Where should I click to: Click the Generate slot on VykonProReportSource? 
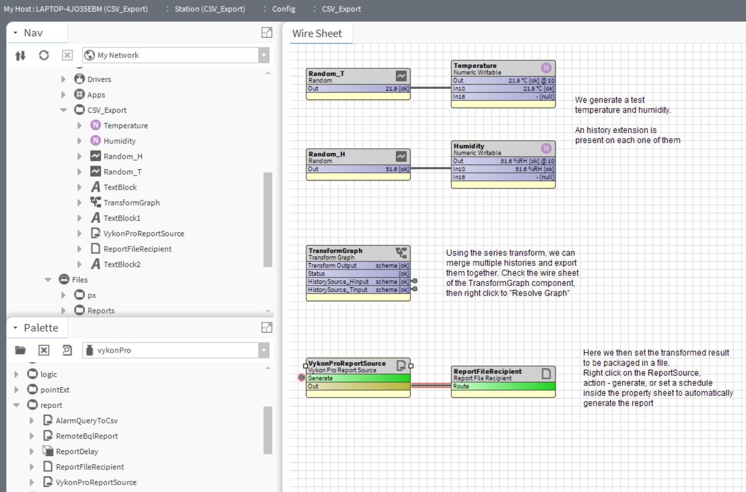point(358,378)
